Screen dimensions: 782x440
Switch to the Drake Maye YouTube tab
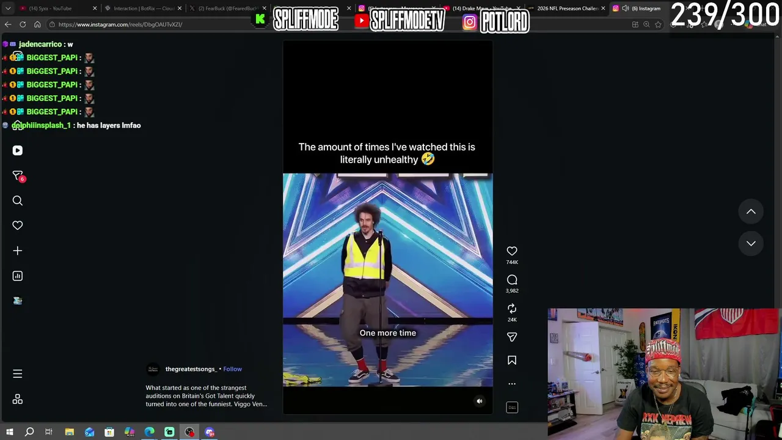pos(483,9)
